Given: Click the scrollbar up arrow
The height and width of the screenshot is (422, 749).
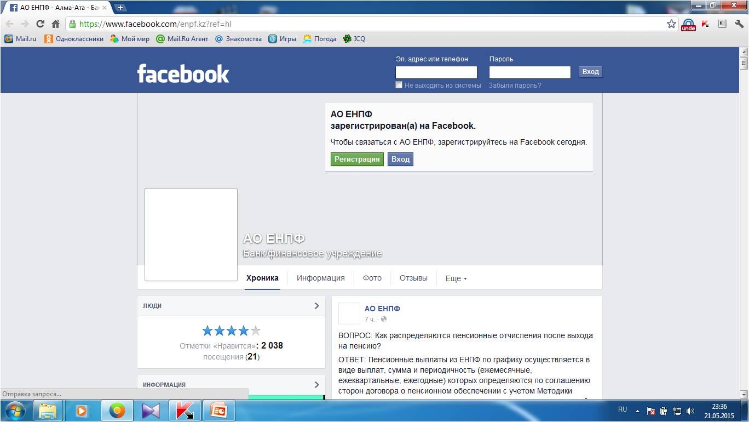Looking at the screenshot, I should pyautogui.click(x=744, y=52).
